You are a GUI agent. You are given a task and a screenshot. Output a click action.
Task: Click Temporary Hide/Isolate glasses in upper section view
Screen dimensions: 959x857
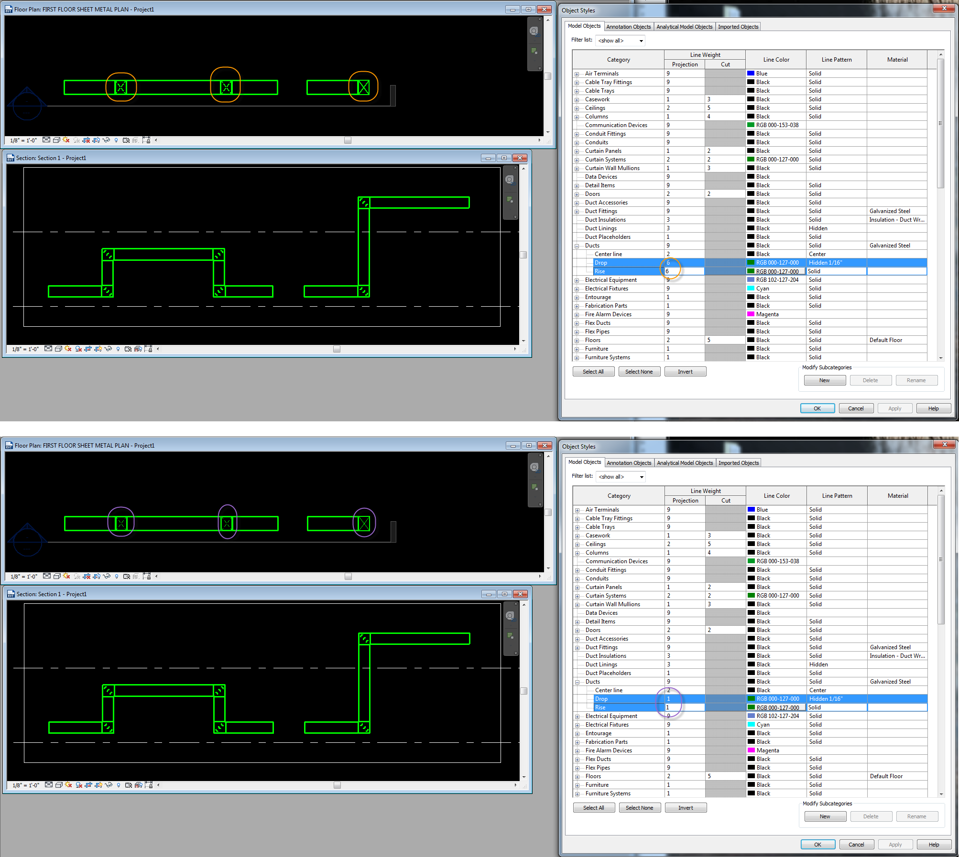[108, 349]
